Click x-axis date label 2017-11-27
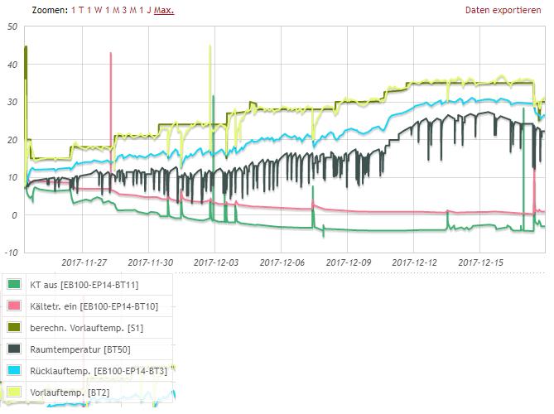This screenshot has height=414, width=554. point(84,262)
